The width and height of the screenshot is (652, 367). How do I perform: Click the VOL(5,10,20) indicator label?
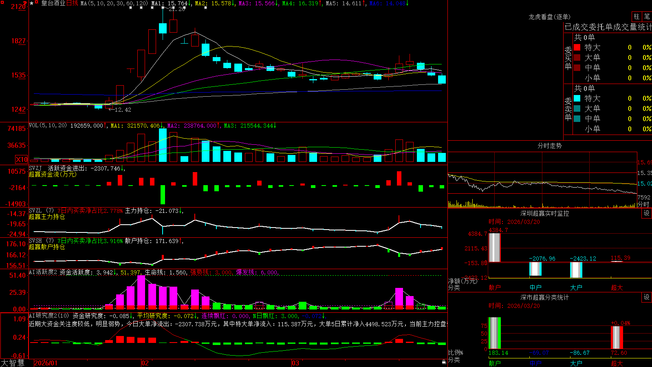[48, 125]
